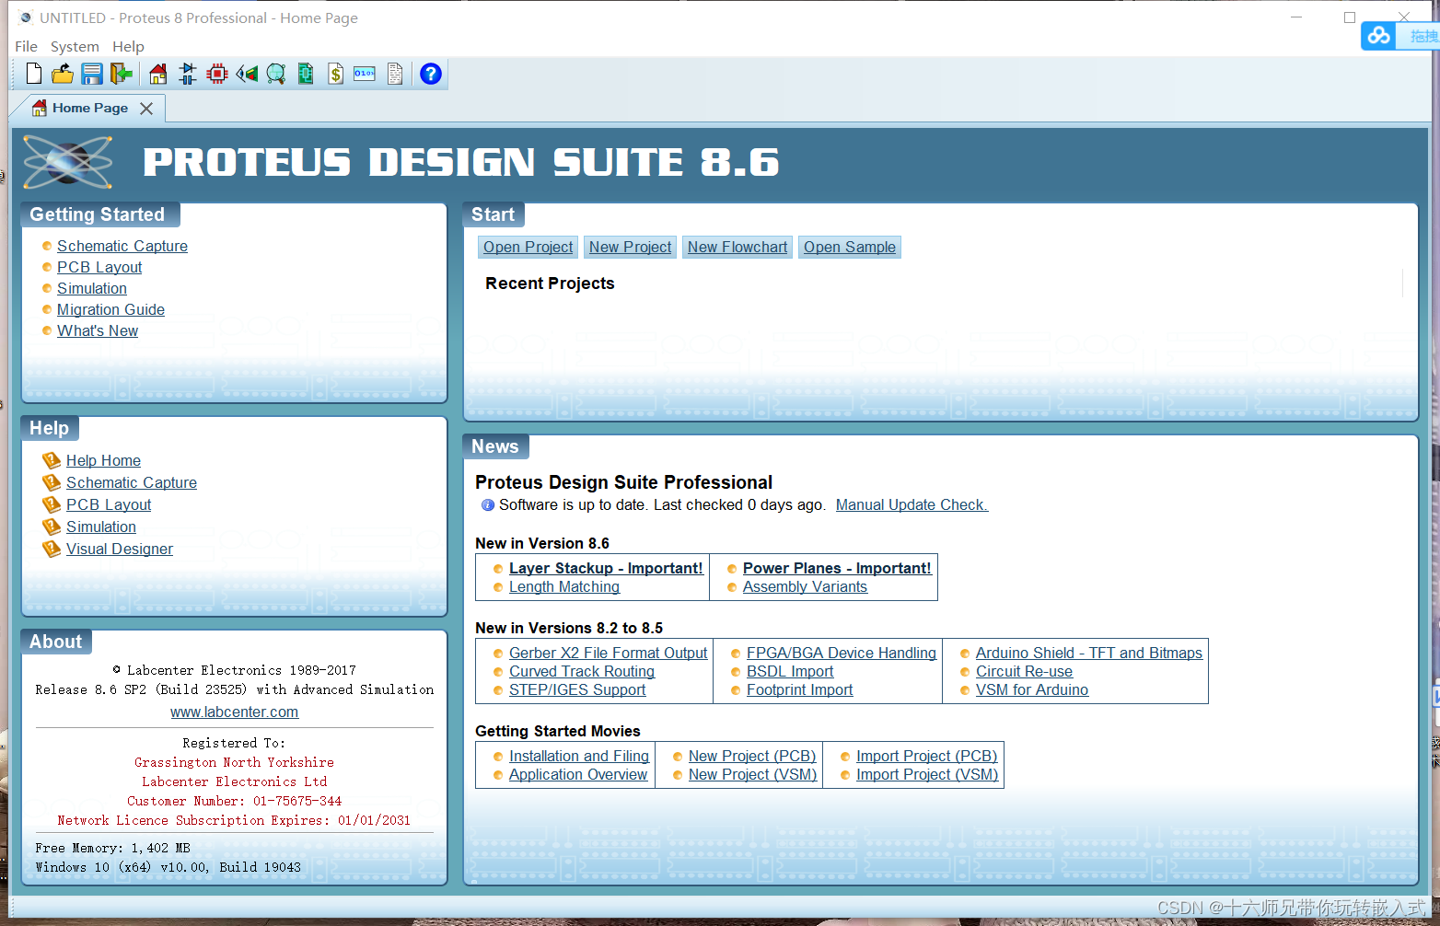The height and width of the screenshot is (926, 1440).
Task: Open the Circuit Re-use link
Action: coord(1024,671)
